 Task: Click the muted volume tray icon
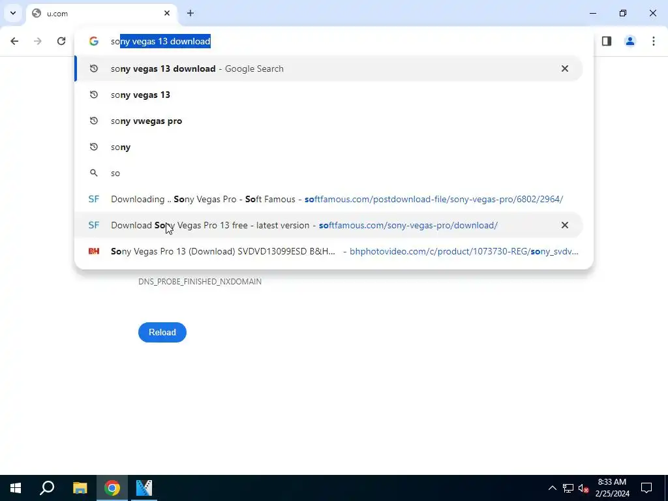tap(583, 488)
